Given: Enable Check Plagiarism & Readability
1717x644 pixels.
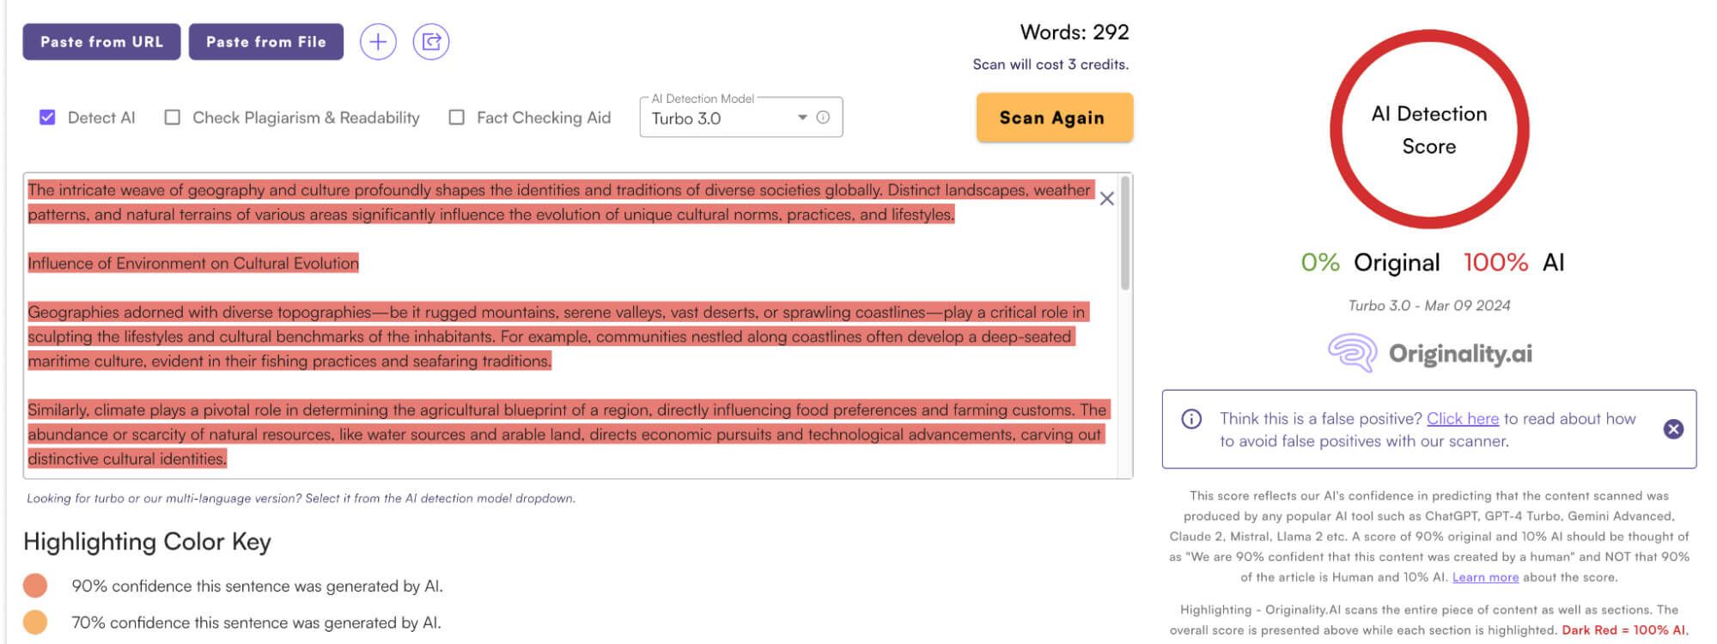Looking at the screenshot, I should [173, 118].
